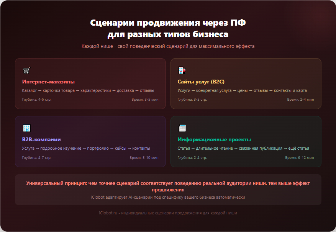
Task: Click Время: 3-5 мин value
Action: point(145,100)
